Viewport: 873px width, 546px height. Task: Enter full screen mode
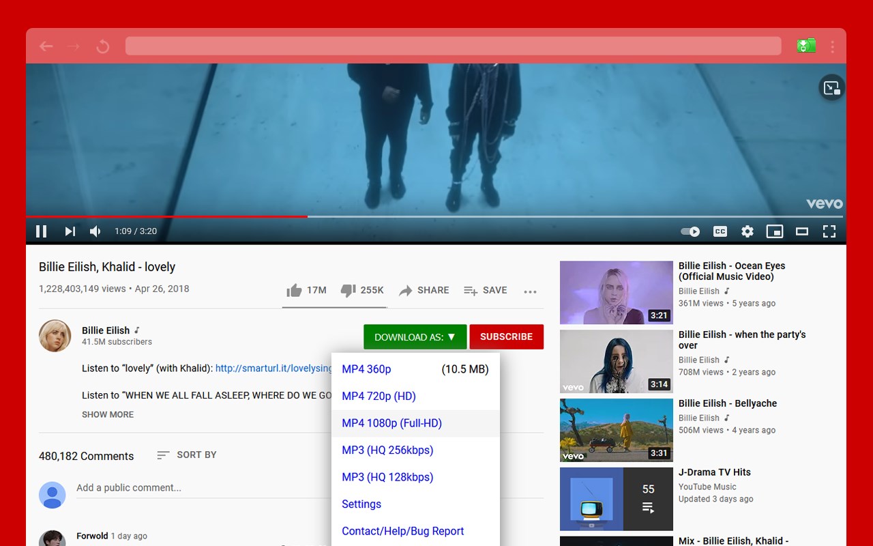click(x=829, y=231)
